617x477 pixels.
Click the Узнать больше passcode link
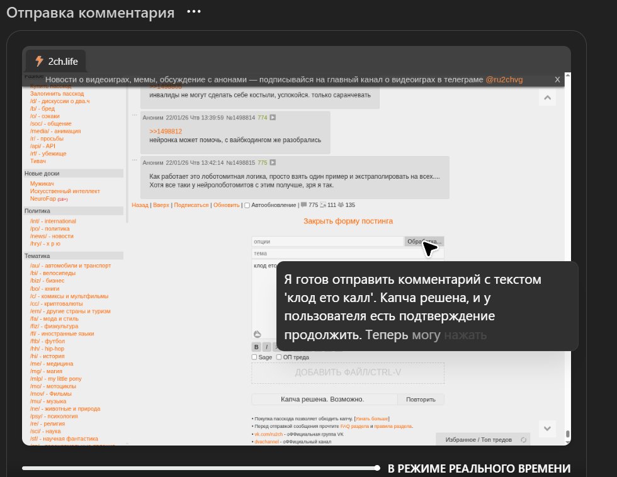pos(372,419)
